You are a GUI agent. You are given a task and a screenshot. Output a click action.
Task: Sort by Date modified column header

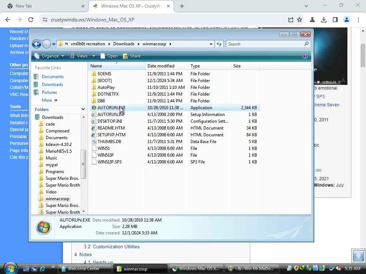pyautogui.click(x=166, y=66)
